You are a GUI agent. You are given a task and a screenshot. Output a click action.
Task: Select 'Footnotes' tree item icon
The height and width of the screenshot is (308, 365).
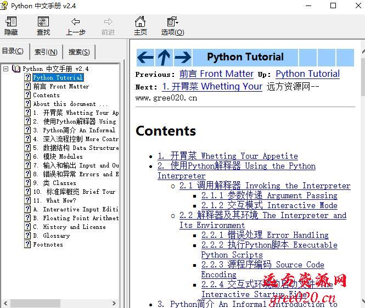pyautogui.click(x=27, y=244)
